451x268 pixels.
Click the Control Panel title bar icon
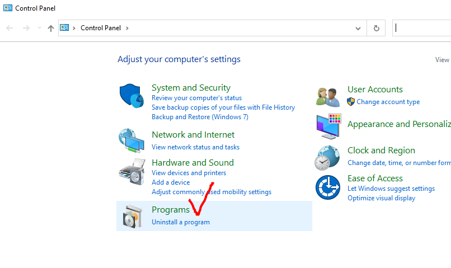pyautogui.click(x=8, y=8)
